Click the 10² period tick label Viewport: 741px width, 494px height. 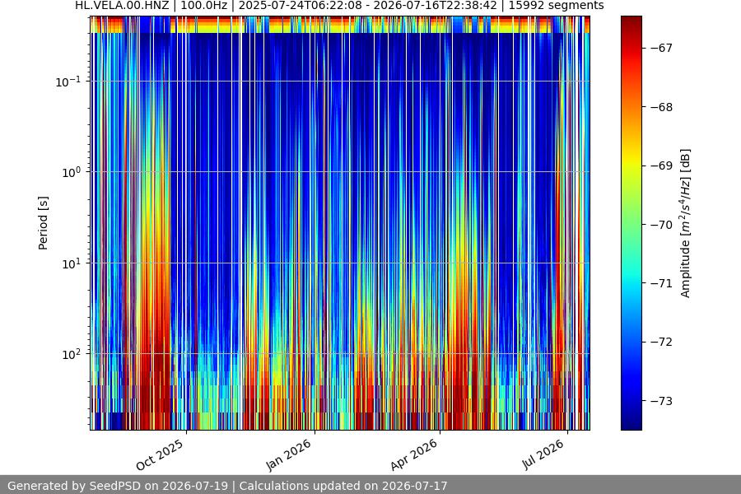point(71,354)
